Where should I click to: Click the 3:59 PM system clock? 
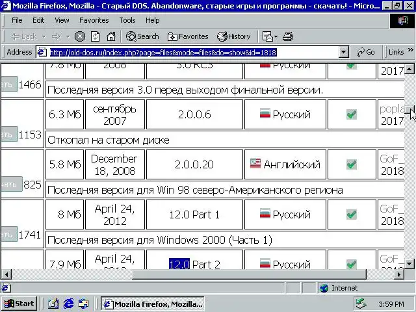(391, 304)
